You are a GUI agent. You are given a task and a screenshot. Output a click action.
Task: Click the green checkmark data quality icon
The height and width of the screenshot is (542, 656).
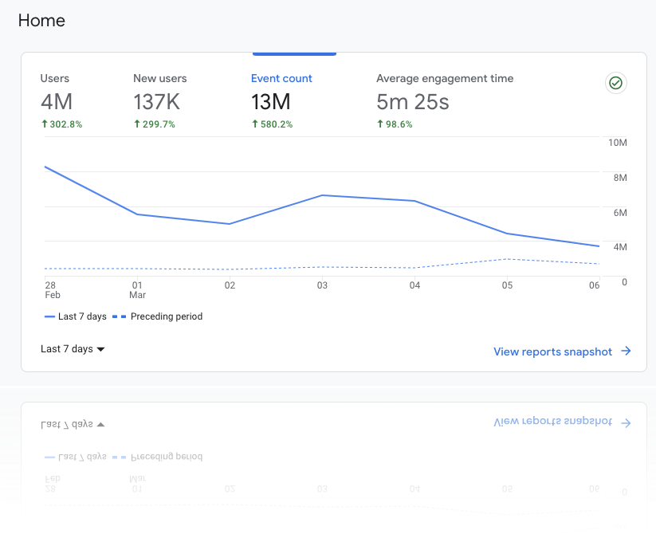pyautogui.click(x=615, y=83)
